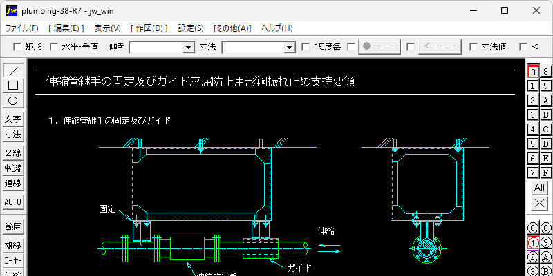Image resolution: width=553 pixels, height=276 pixels.
Task: Click the All layers button
Action: click(x=540, y=188)
